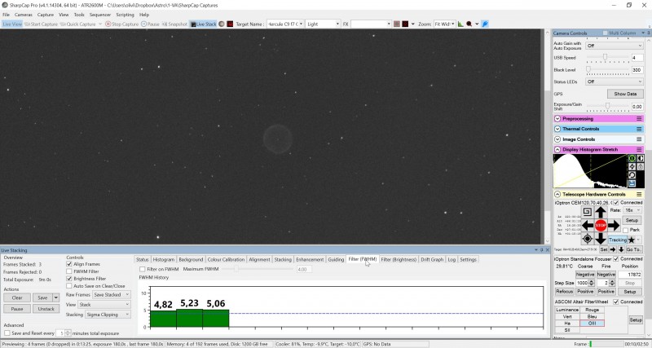
Task: Click the spiral search mount icon
Action: [587, 212]
